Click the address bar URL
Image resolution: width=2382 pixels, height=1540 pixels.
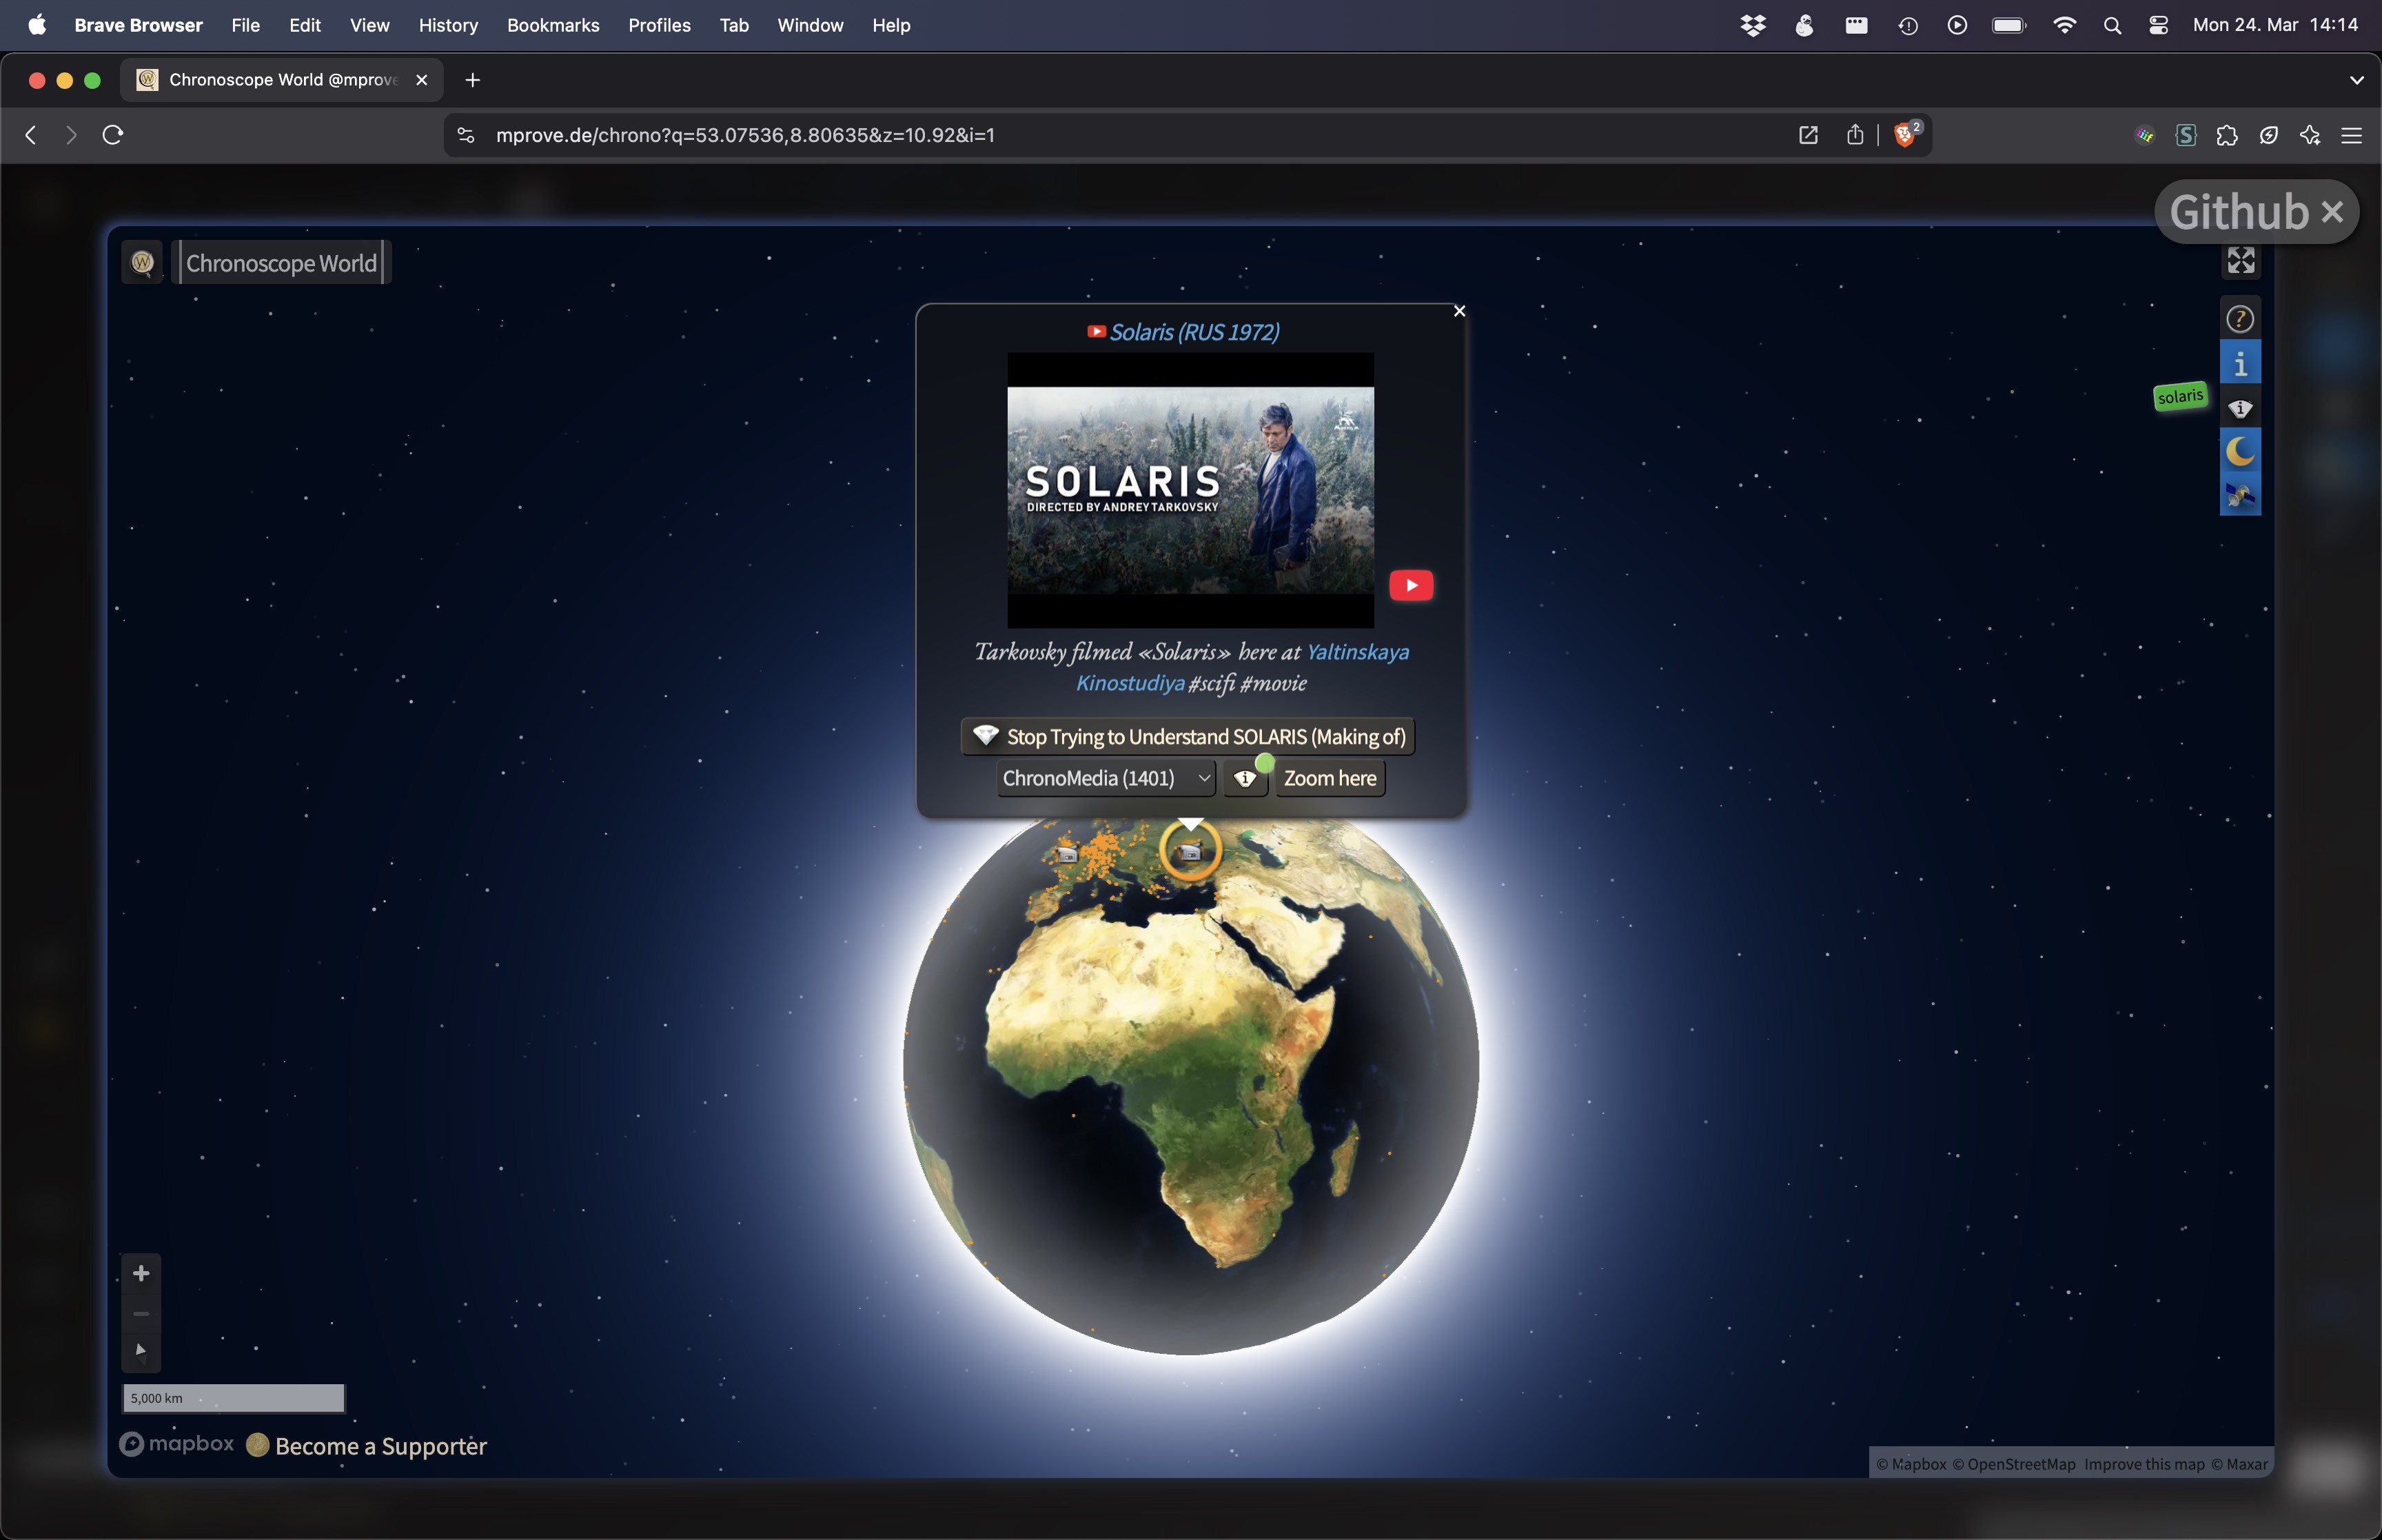click(744, 135)
